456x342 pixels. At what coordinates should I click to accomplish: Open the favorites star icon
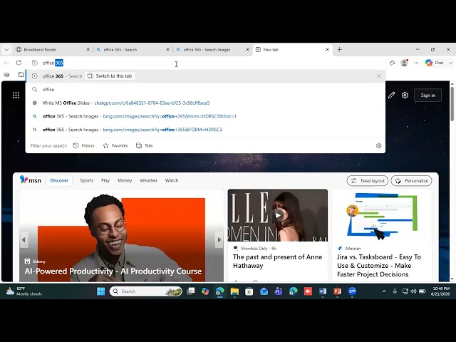392,63
